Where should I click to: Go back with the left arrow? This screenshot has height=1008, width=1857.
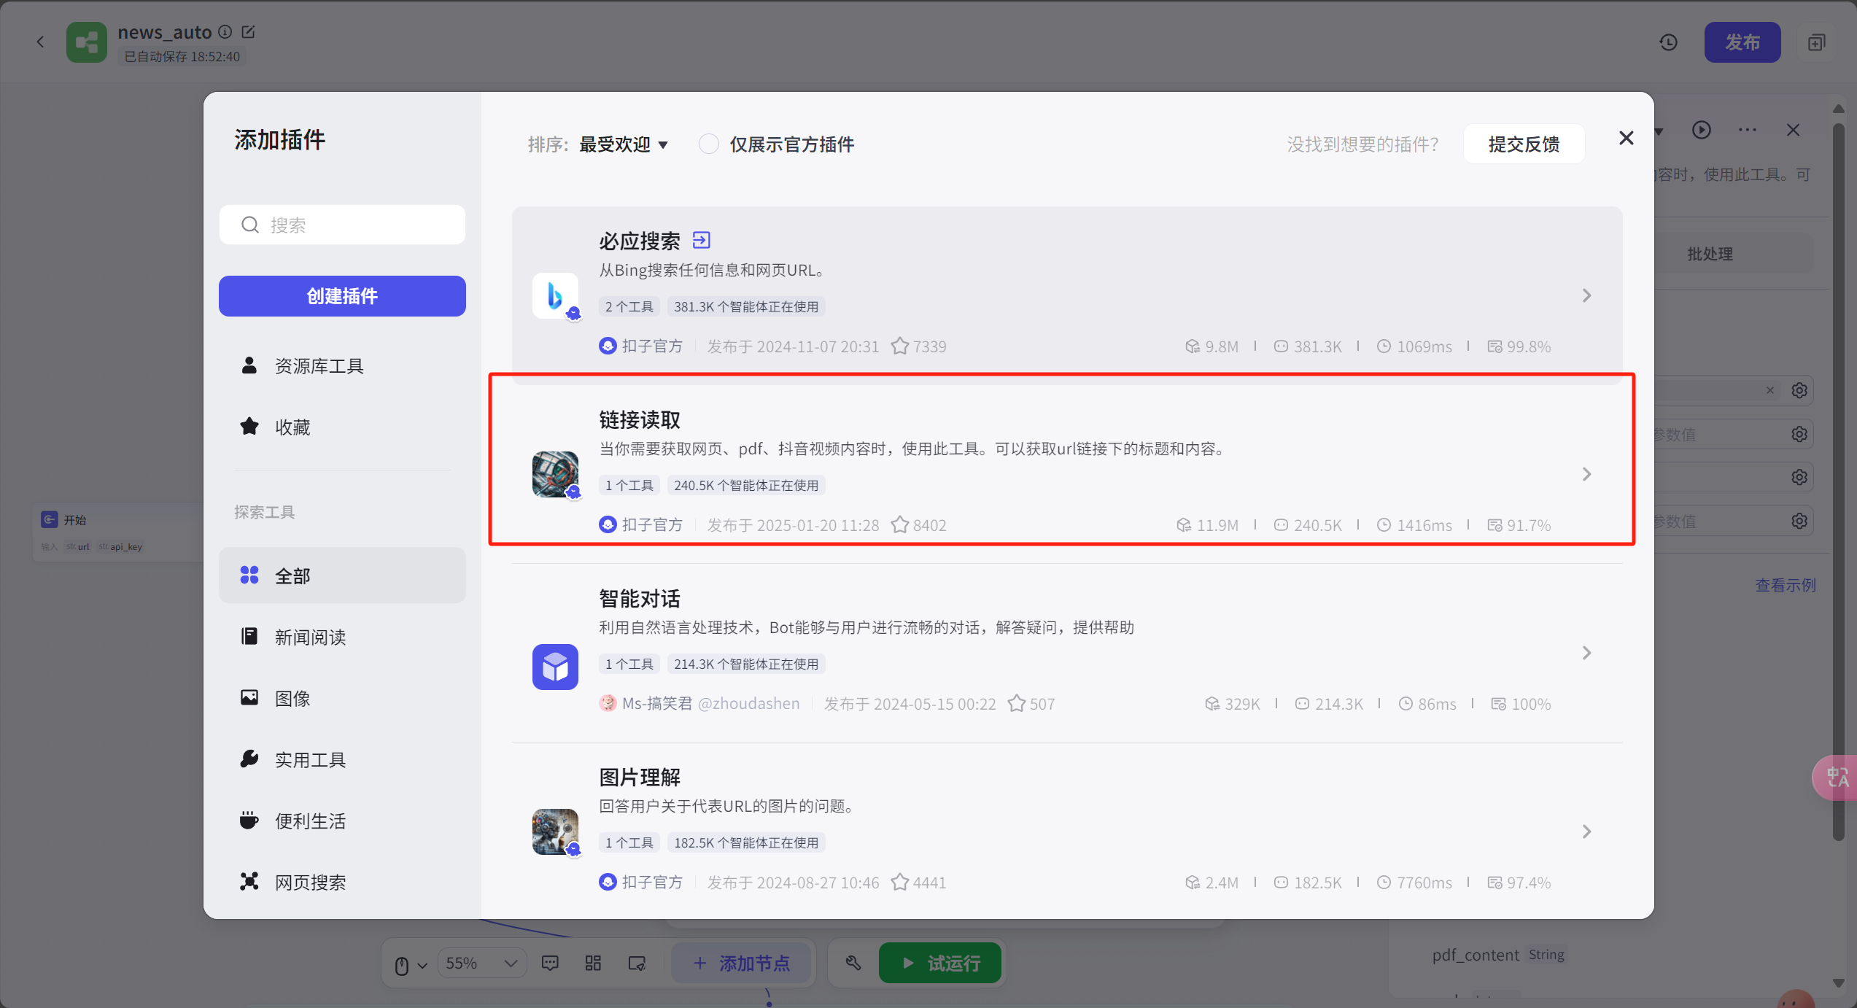pyautogui.click(x=41, y=42)
